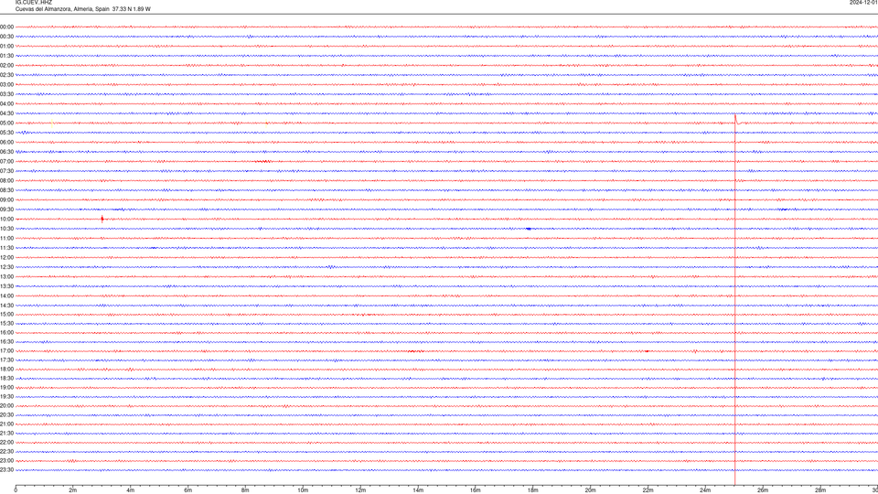878x494 pixels.
Task: Click the 4m axis tick label
Action: click(131, 490)
